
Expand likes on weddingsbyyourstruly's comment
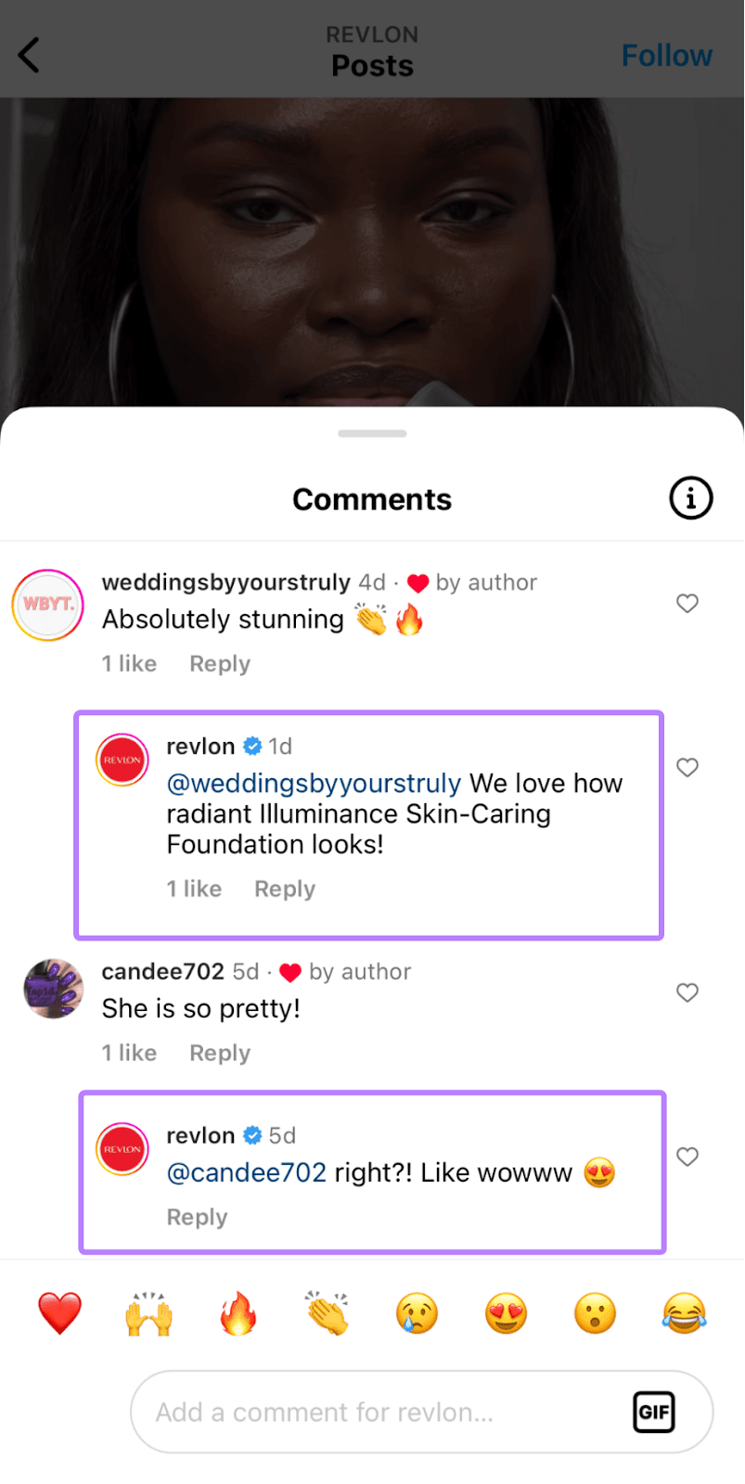pyautogui.click(x=129, y=663)
